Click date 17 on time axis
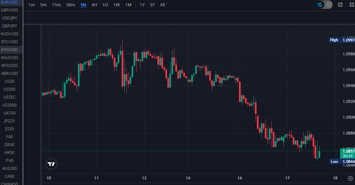Image resolution: width=355 pixels, height=185 pixels. click(x=287, y=178)
